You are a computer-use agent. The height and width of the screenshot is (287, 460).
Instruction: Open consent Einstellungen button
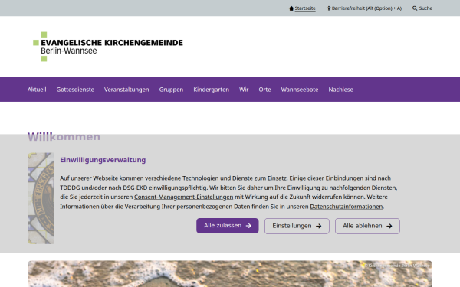[297, 226]
